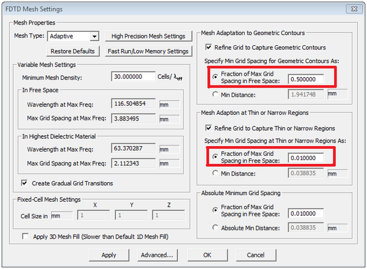367x269 pixels.
Task: Select Min Distance radio for Geometric Contours
Action: coord(215,94)
